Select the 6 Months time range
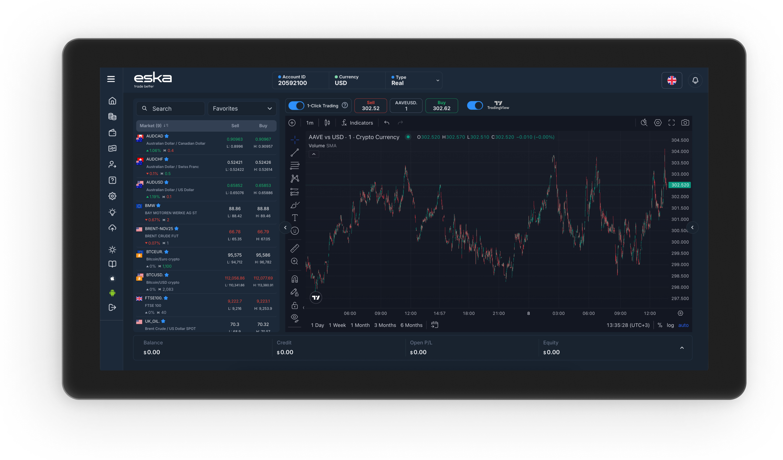Viewport: 783px width, 460px height. pos(411,325)
